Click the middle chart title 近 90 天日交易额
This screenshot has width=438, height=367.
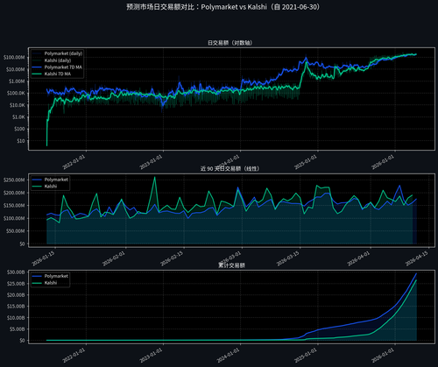click(x=230, y=168)
